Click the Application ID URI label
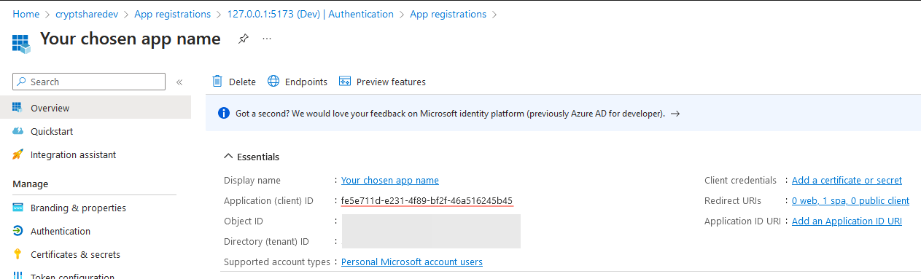 click(x=742, y=221)
